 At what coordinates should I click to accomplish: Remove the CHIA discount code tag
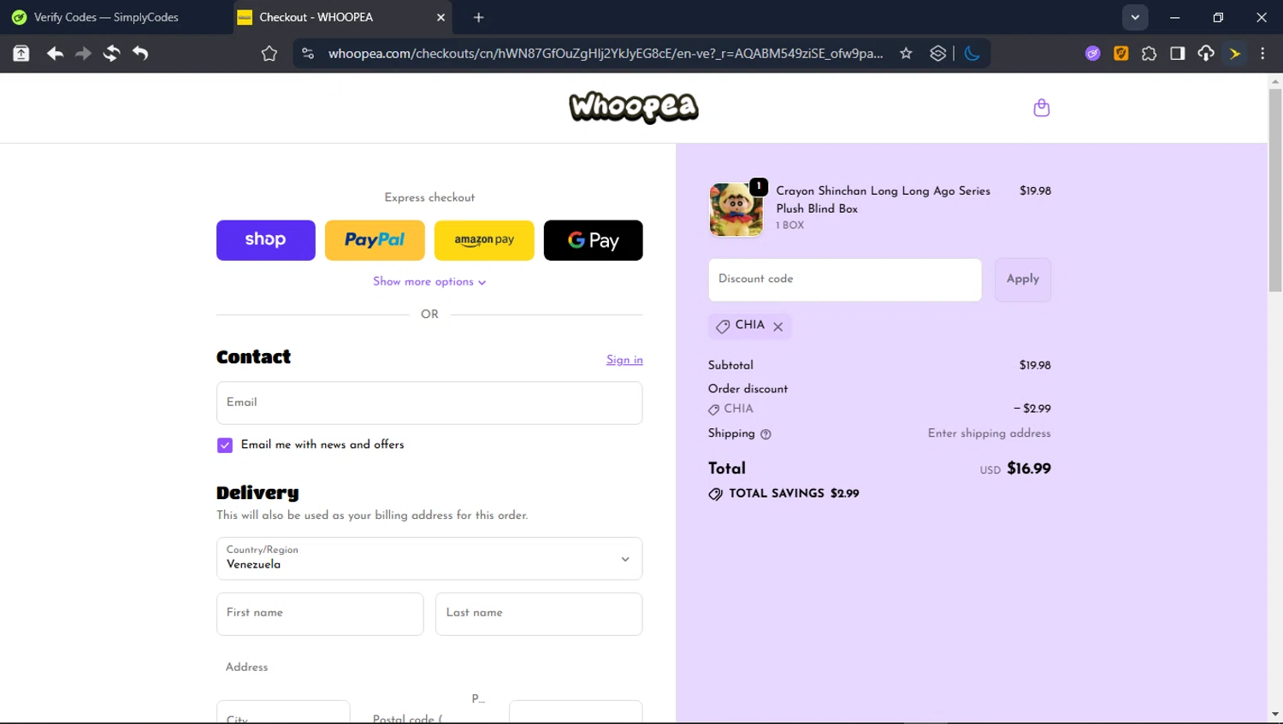tap(777, 327)
